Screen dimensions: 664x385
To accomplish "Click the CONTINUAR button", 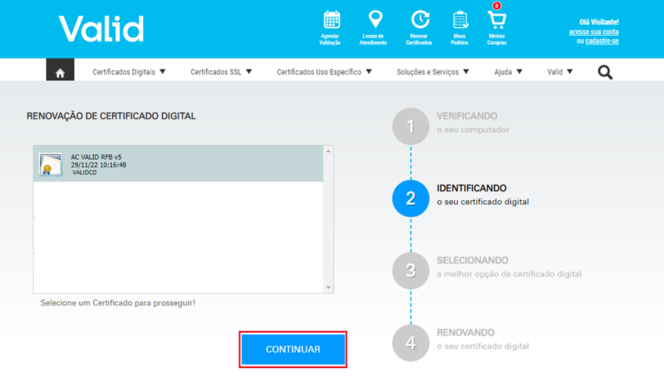I will (293, 349).
